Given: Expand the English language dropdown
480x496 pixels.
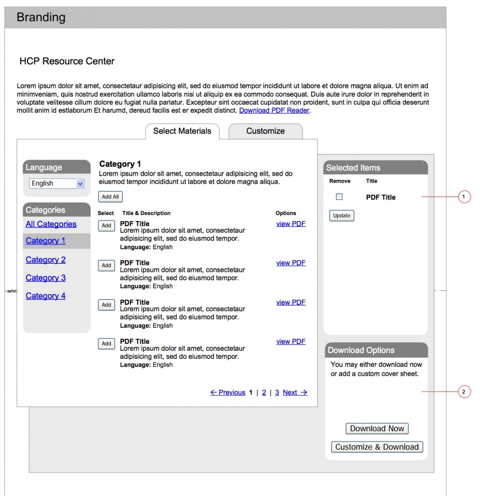Looking at the screenshot, I should [x=57, y=184].
